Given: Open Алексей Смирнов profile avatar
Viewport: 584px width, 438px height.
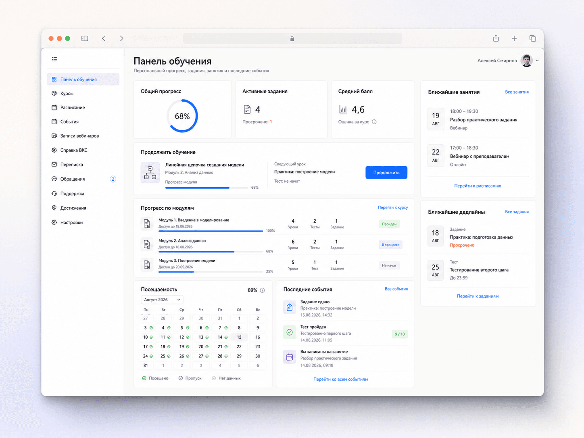Looking at the screenshot, I should 526,60.
